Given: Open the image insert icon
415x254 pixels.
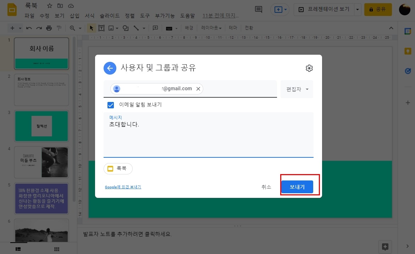Looking at the screenshot, I should pos(111,28).
